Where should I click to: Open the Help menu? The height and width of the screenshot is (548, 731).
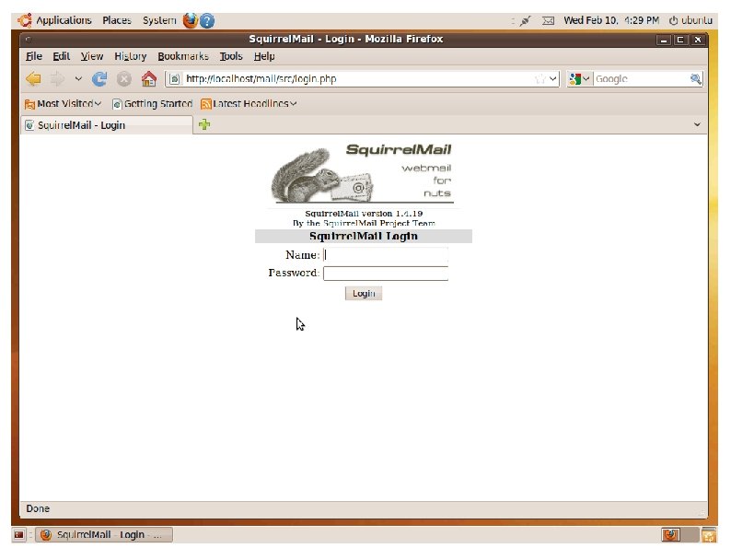264,56
